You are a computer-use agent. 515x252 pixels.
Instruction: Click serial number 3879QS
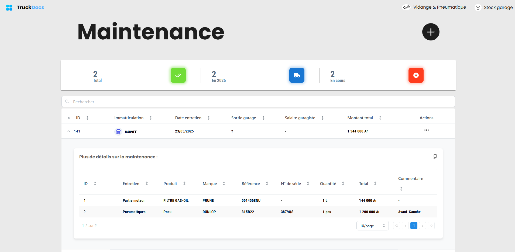tap(287, 212)
